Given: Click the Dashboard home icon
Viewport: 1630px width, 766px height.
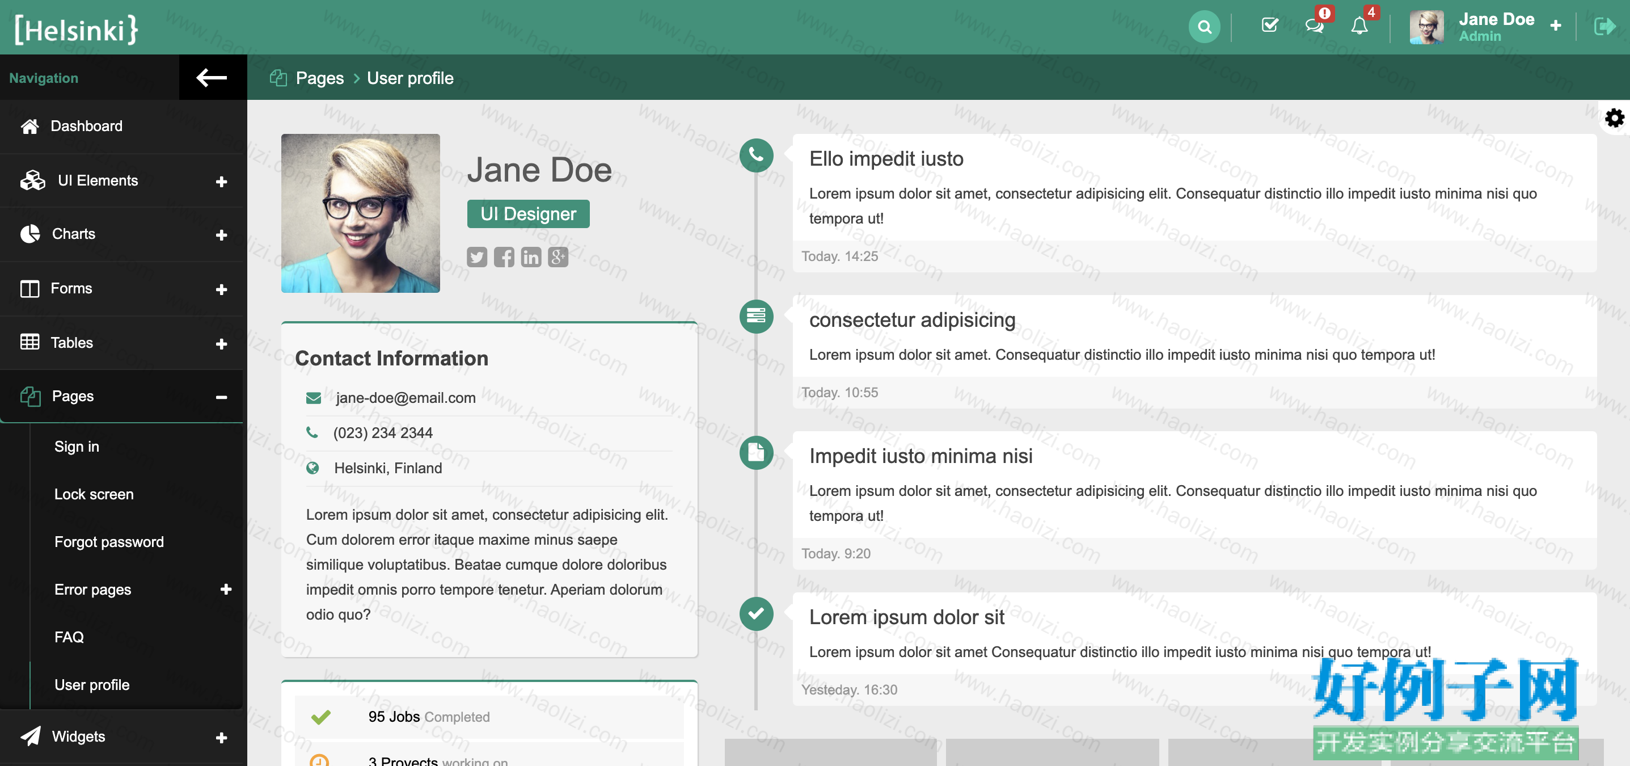Looking at the screenshot, I should tap(29, 126).
